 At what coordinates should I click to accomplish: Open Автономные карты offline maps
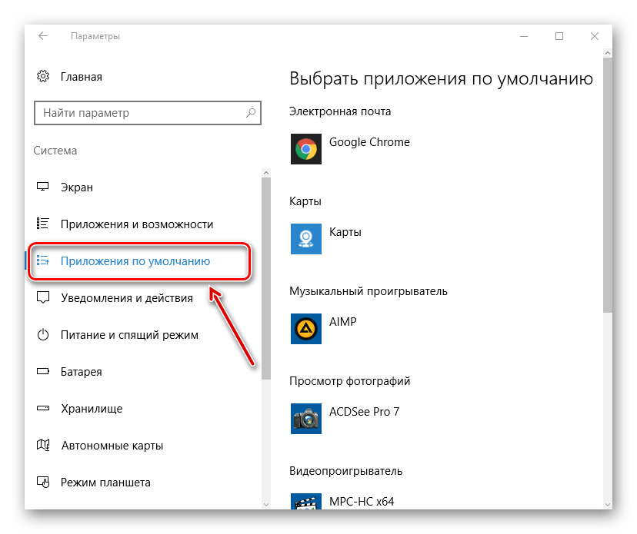click(x=112, y=446)
